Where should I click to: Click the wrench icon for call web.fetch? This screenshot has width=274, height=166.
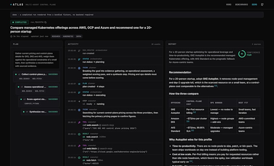[79, 146]
